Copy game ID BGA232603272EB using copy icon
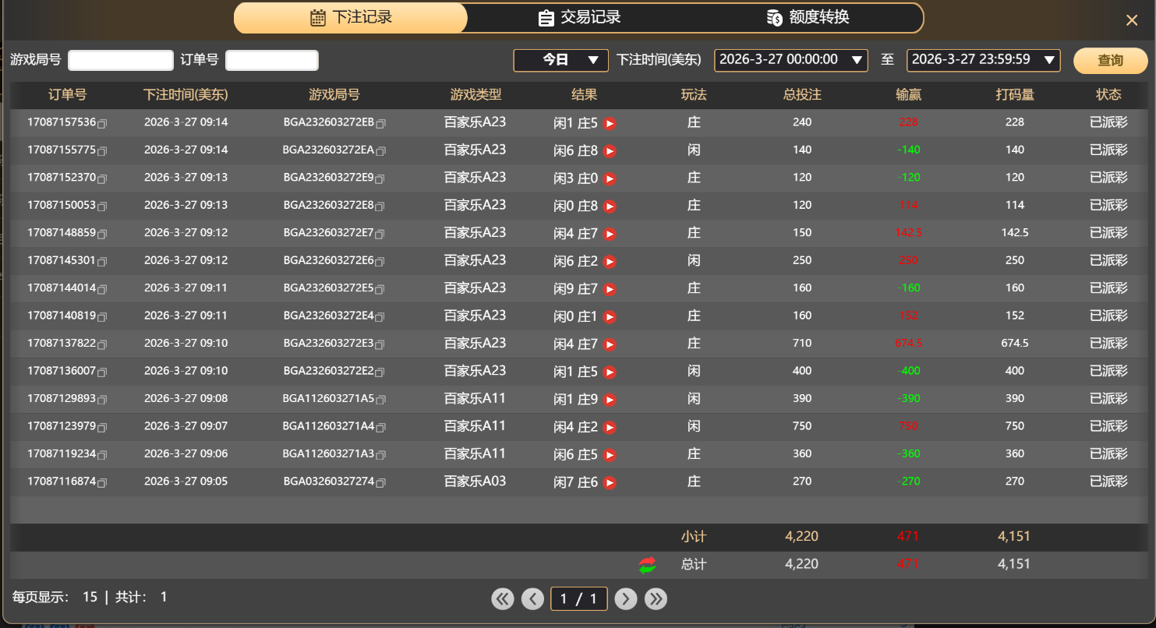The height and width of the screenshot is (628, 1156). [381, 122]
